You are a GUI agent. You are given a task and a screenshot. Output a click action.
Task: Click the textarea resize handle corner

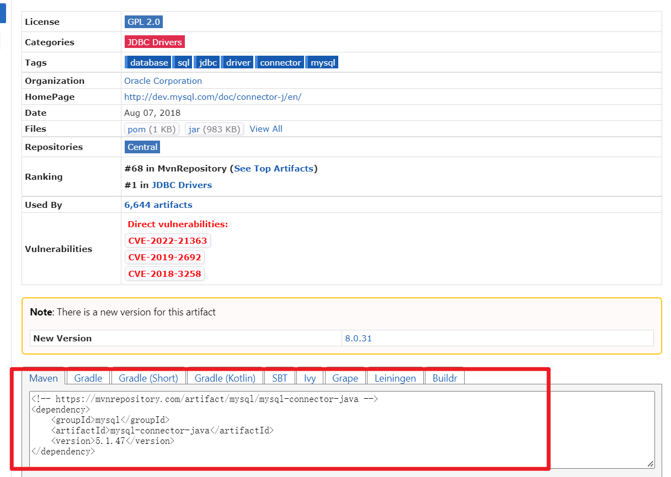point(651,464)
